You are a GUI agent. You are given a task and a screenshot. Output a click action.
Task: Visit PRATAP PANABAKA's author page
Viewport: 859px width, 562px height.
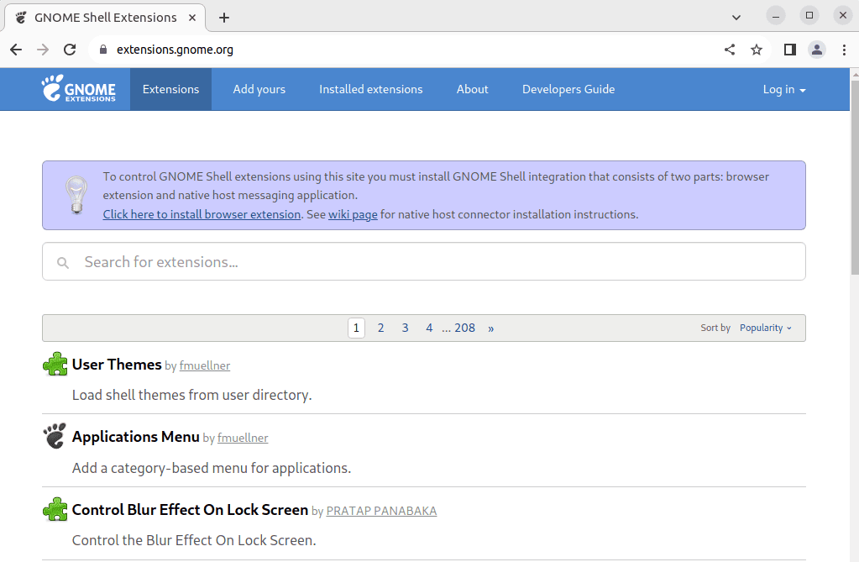click(x=381, y=510)
